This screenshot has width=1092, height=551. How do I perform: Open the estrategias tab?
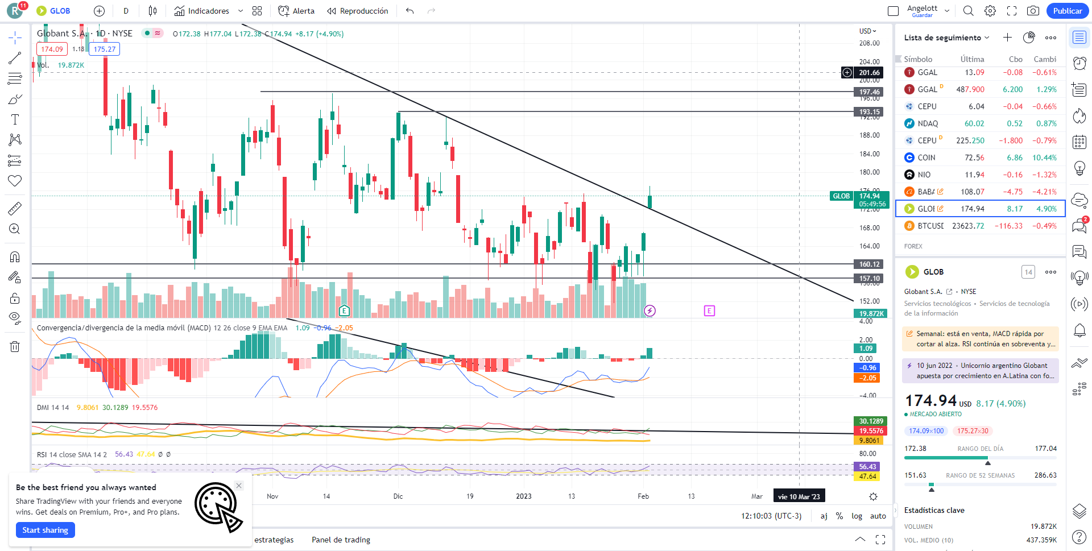click(x=274, y=540)
